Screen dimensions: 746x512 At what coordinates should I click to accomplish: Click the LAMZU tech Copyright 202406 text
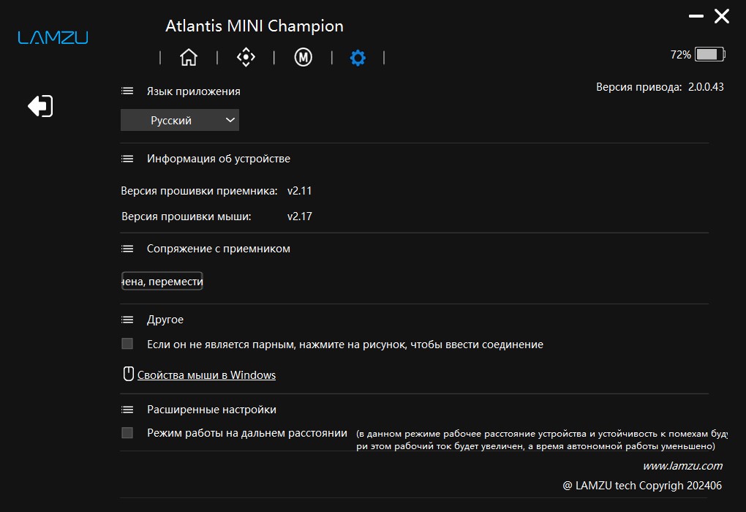642,486
